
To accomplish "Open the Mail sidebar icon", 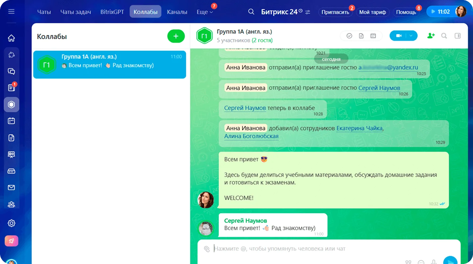I will click(11, 187).
